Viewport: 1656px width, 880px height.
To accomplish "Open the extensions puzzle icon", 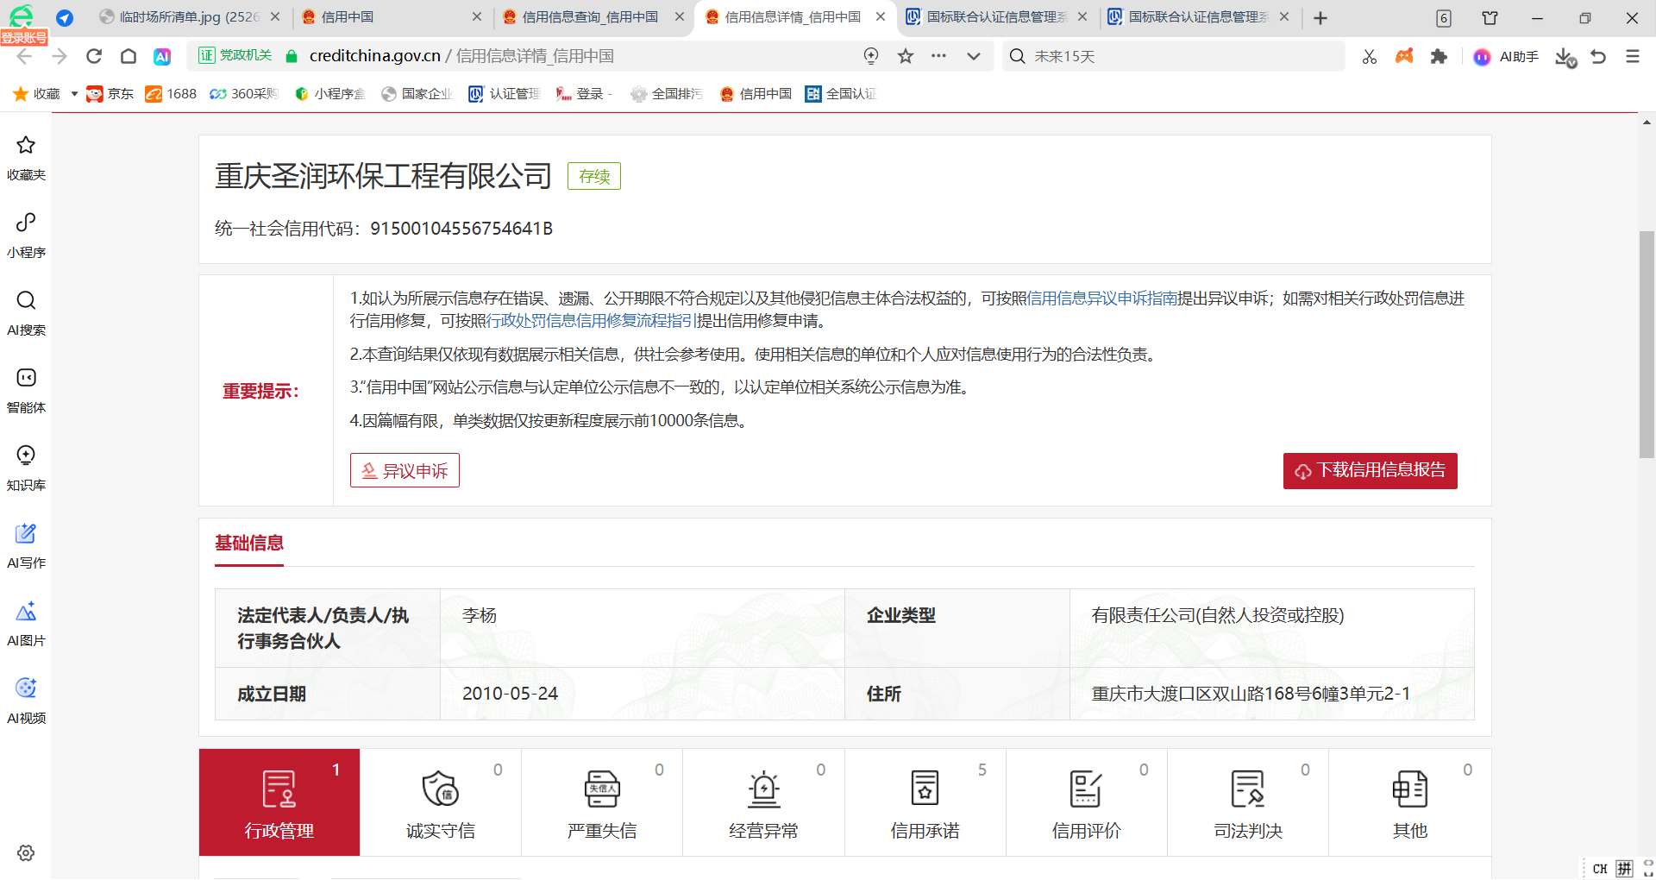I will click(x=1439, y=56).
